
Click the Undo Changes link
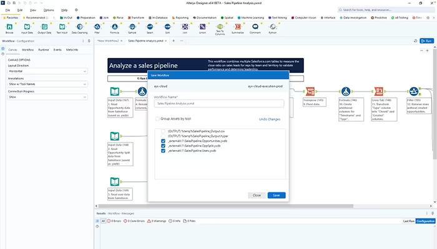coord(270,120)
